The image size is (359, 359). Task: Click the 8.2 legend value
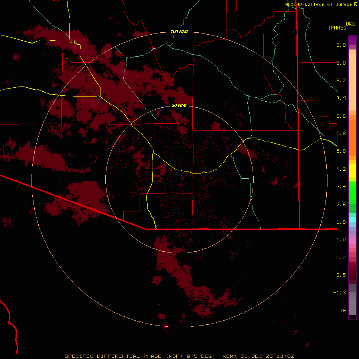(x=341, y=80)
